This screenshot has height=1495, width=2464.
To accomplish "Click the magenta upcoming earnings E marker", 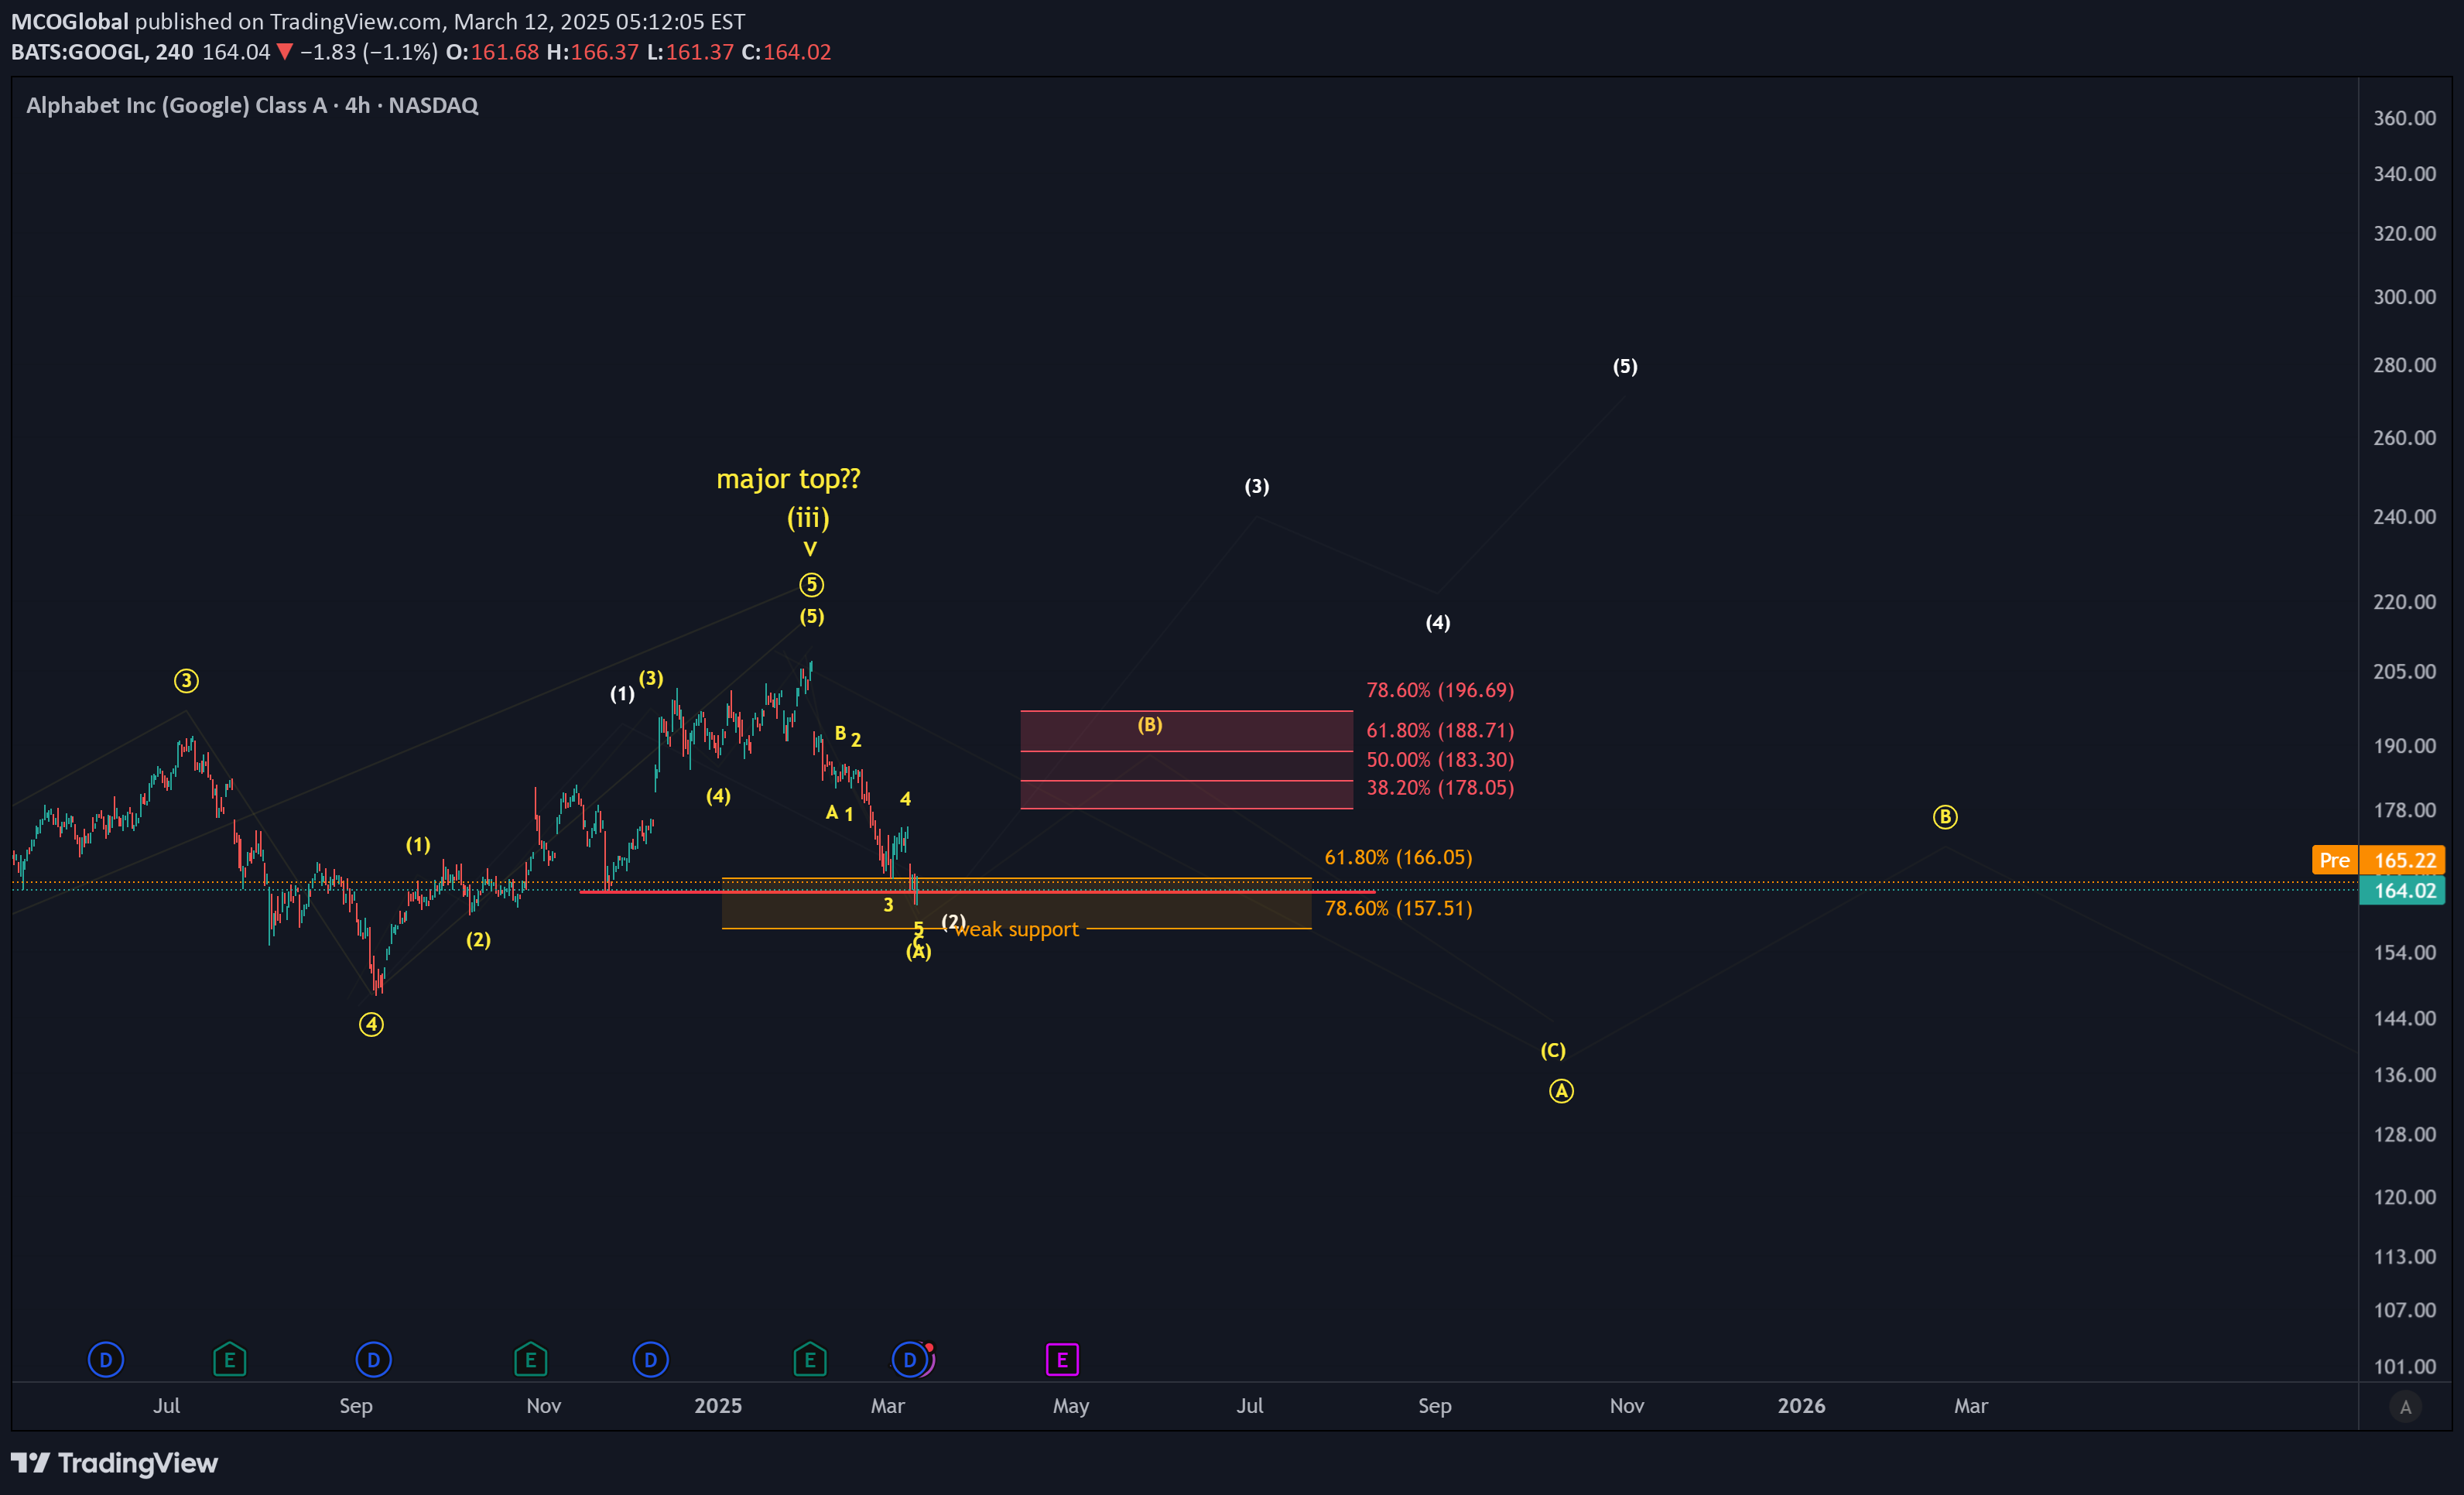I will [x=1062, y=1359].
